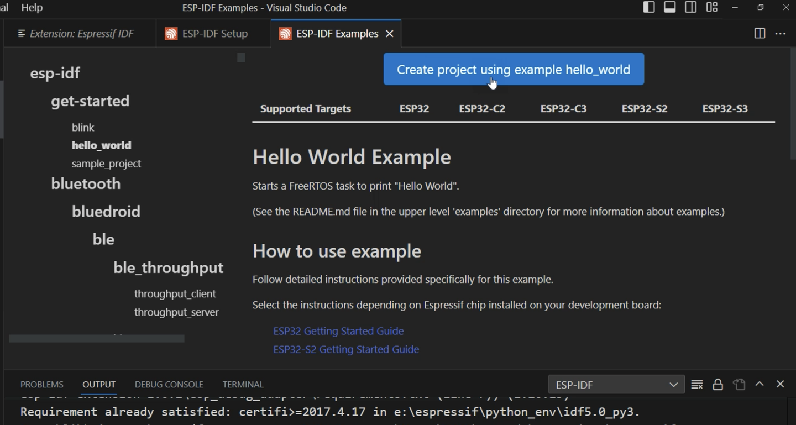The height and width of the screenshot is (425, 796).
Task: Open output contents in a new editor
Action: pos(739,384)
